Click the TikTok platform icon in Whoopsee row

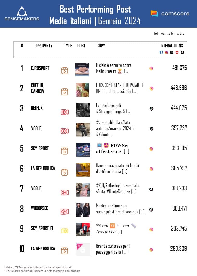pyautogui.click(x=151, y=209)
